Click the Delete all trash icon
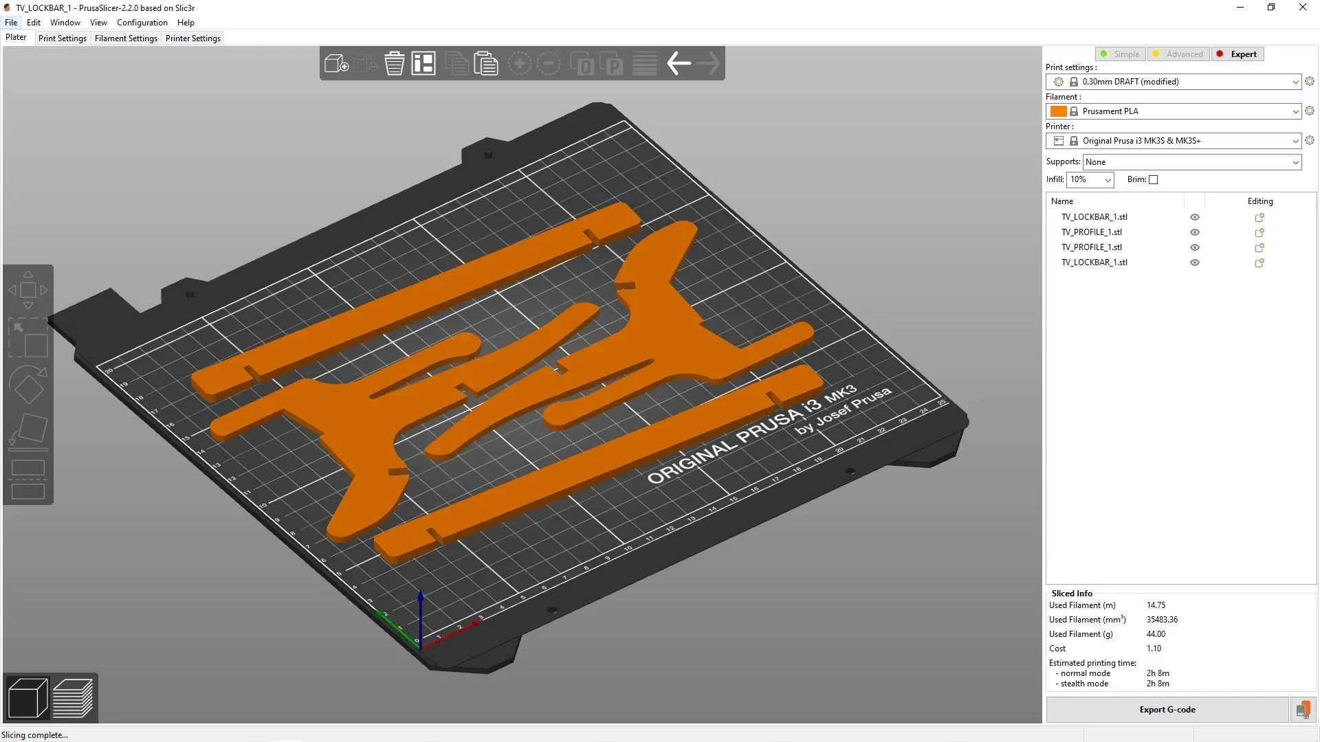 (x=395, y=64)
